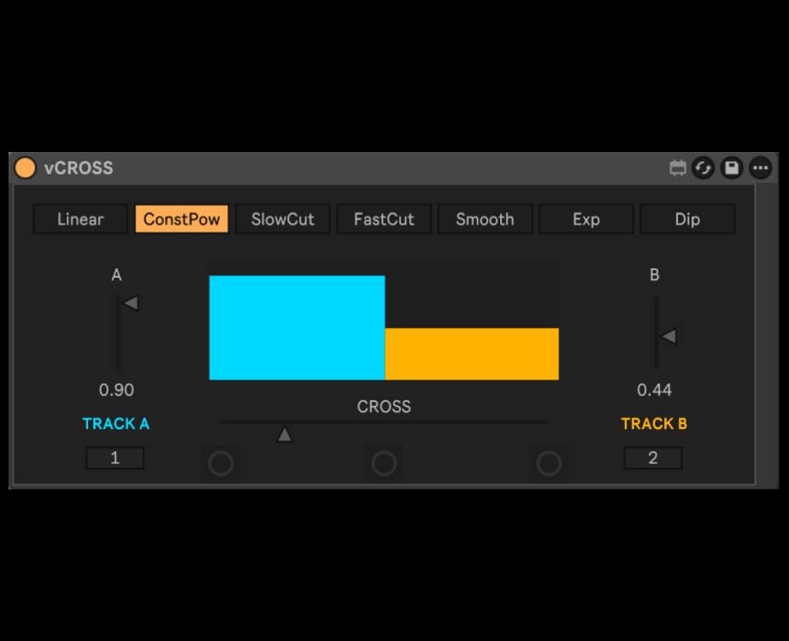Viewport: 789px width, 641px height.
Task: Click the Max device edit icon
Action: coord(678,168)
